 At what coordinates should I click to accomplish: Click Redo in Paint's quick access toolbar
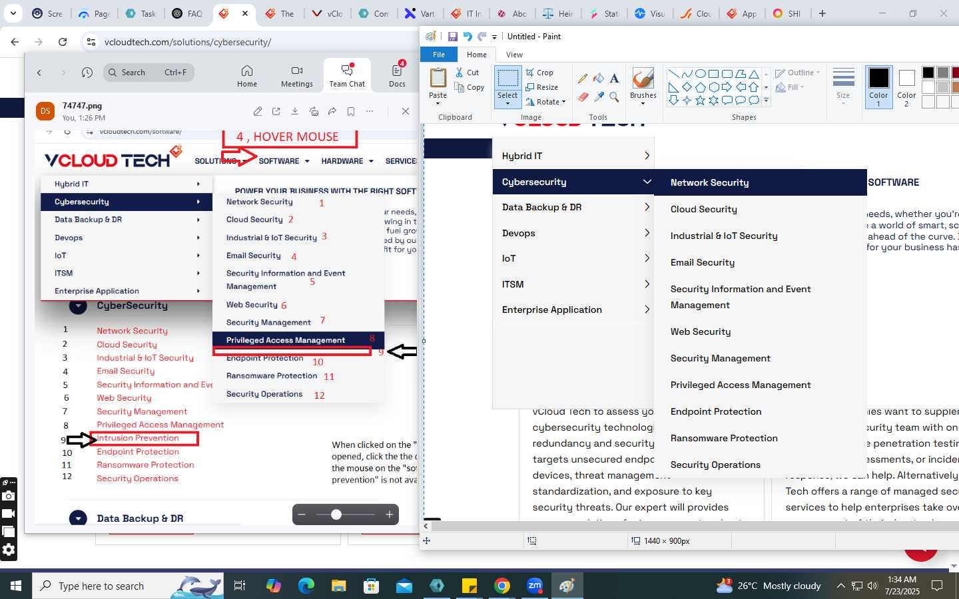pos(481,37)
